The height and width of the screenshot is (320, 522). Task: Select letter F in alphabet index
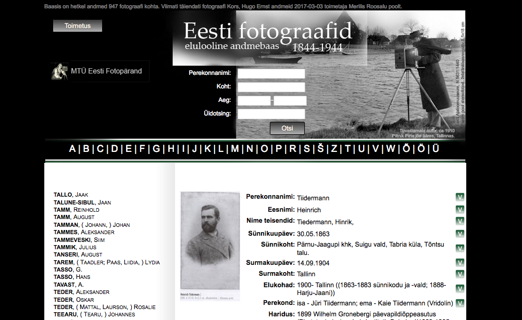(x=142, y=149)
